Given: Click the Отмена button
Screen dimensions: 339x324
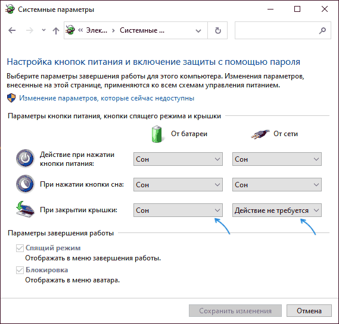Looking at the screenshot, I should 309,311.
